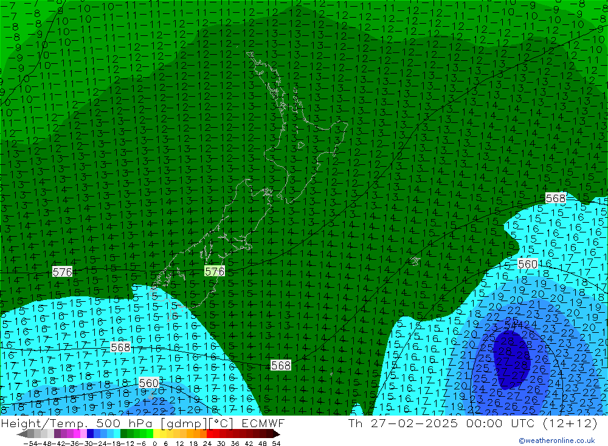This screenshot has height=446, width=608.
Task: Click the (12+12) forecast hour text
Action: click(570, 423)
